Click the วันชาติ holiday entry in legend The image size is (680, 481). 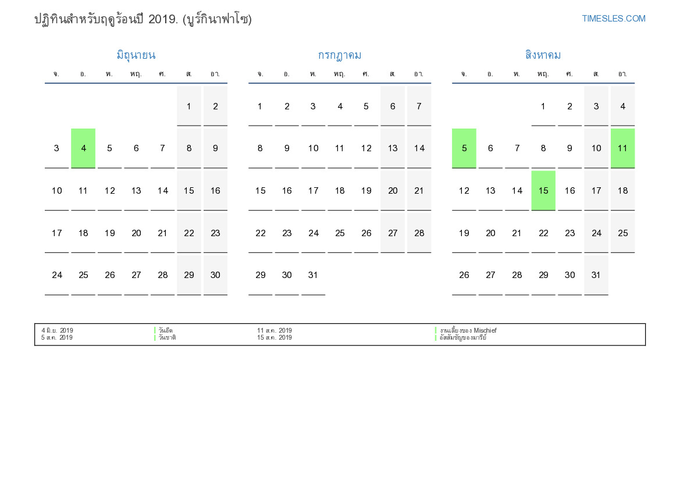(168, 337)
